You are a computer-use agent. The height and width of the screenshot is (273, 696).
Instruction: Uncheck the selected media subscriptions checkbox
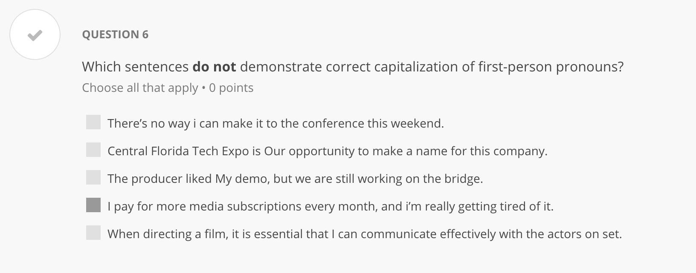(x=93, y=205)
